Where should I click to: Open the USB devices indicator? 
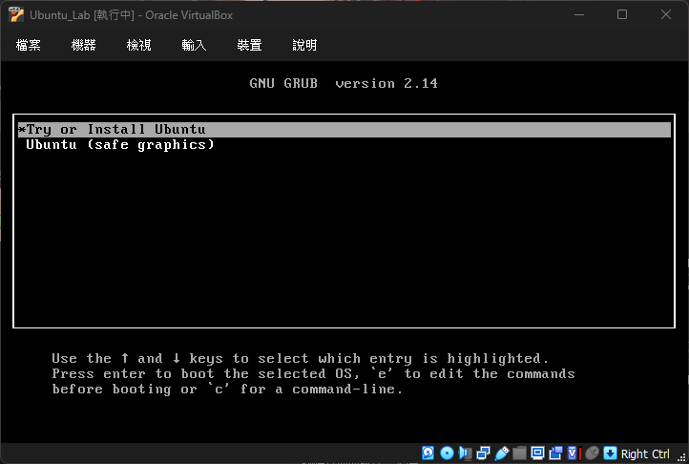(501, 453)
